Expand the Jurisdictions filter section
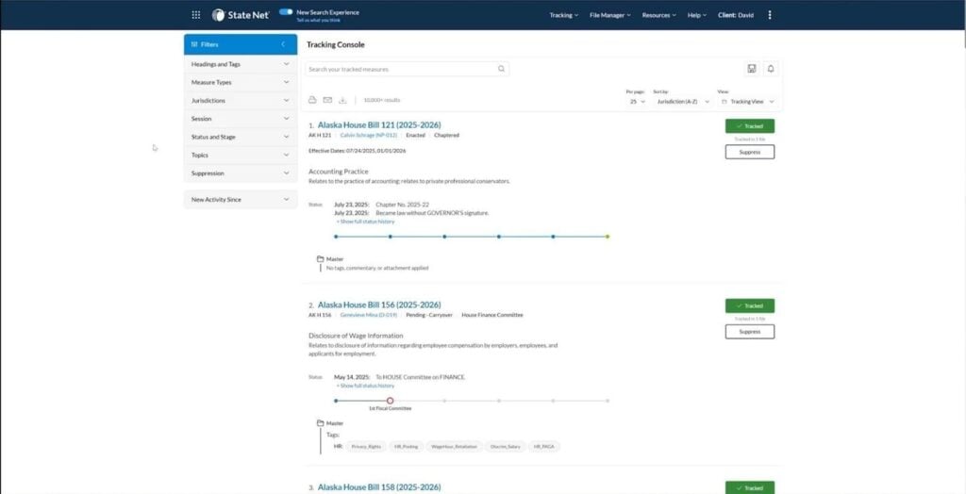966x494 pixels. [x=241, y=100]
